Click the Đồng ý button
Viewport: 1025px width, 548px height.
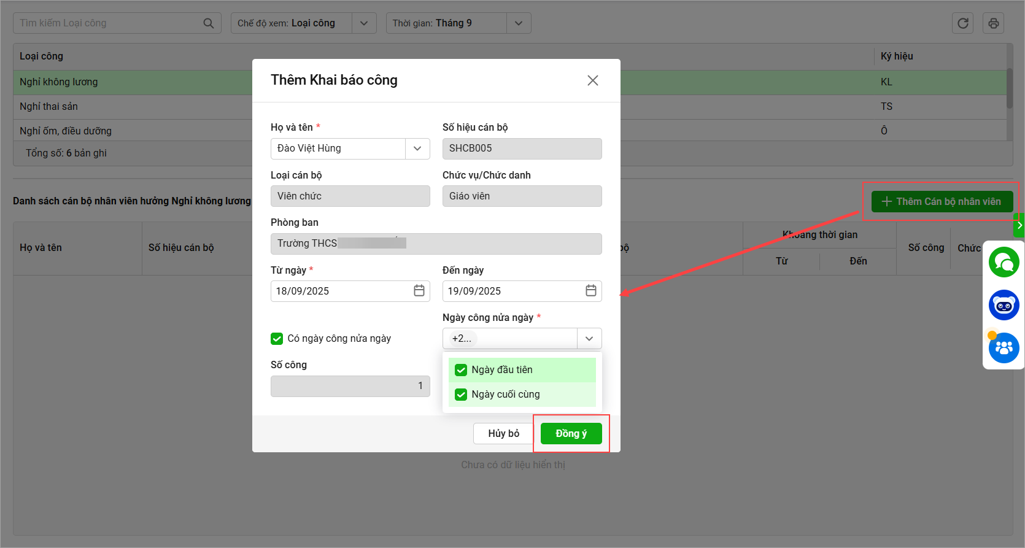(x=571, y=434)
